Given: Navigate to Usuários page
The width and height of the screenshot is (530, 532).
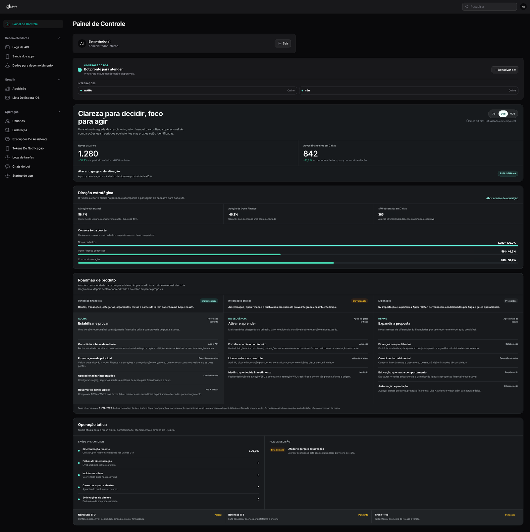Looking at the screenshot, I should tap(33, 121).
